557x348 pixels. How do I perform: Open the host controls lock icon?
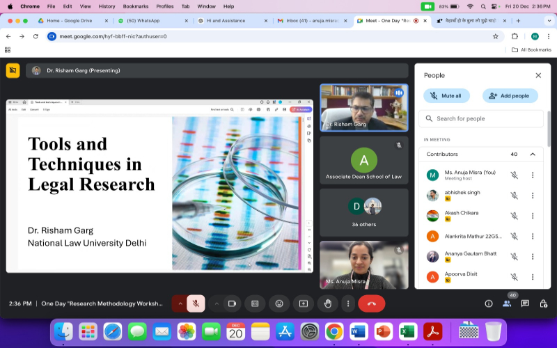pos(543,303)
